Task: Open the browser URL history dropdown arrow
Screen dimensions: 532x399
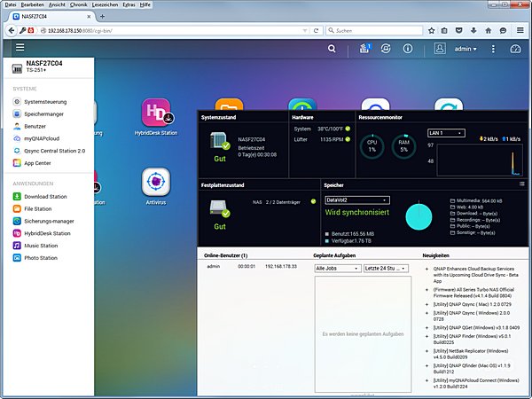Action: (x=305, y=30)
